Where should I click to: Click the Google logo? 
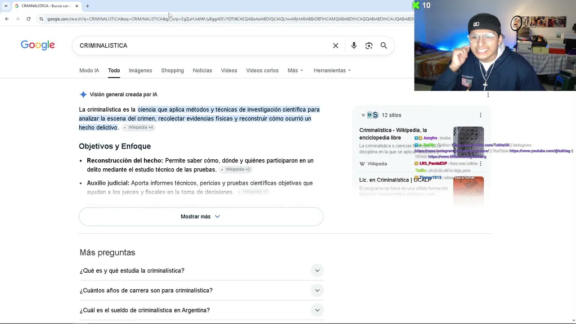click(38, 45)
